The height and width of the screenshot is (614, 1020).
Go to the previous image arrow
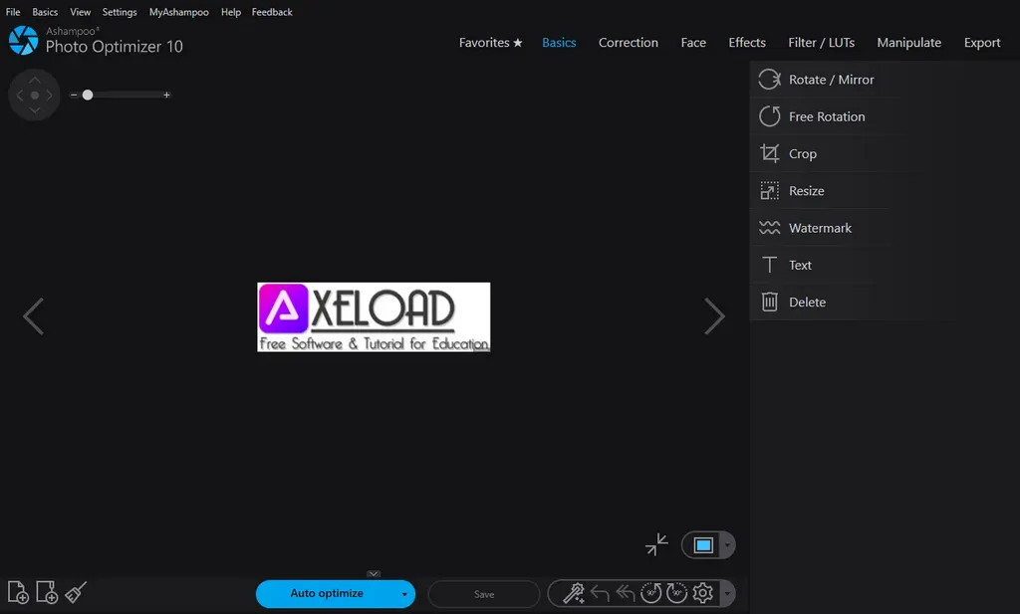point(33,316)
